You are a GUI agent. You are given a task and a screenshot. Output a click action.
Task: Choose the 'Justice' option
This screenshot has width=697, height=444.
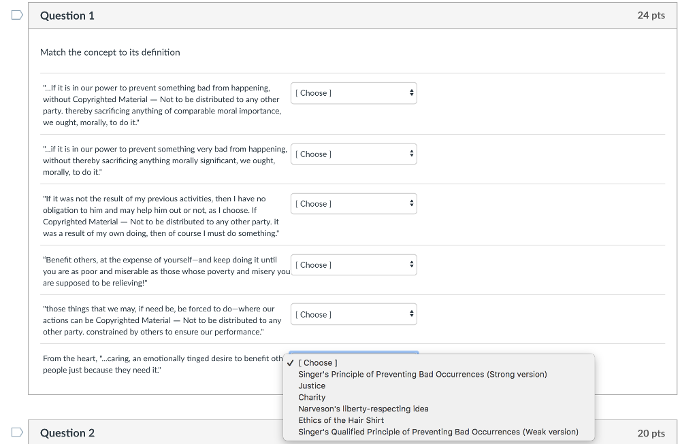(438, 386)
